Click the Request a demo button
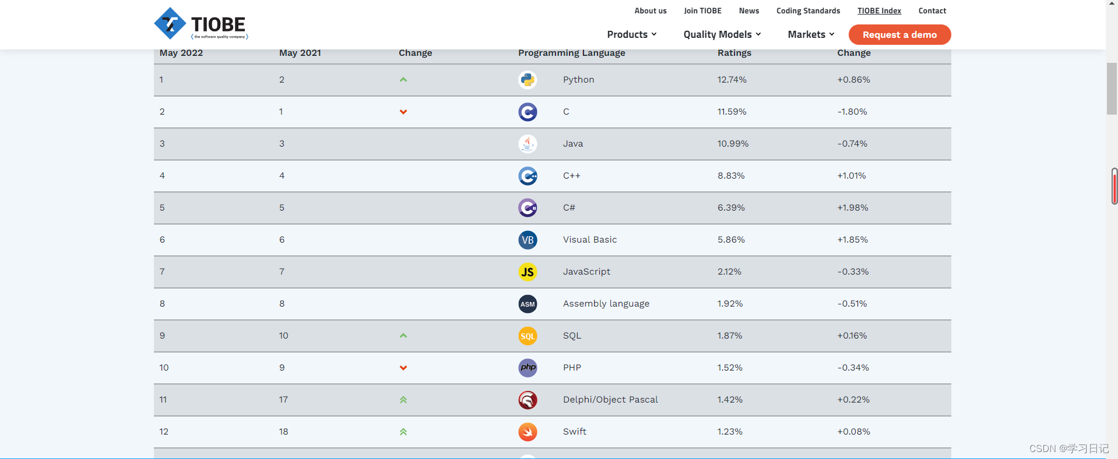The image size is (1118, 459). pos(899,34)
